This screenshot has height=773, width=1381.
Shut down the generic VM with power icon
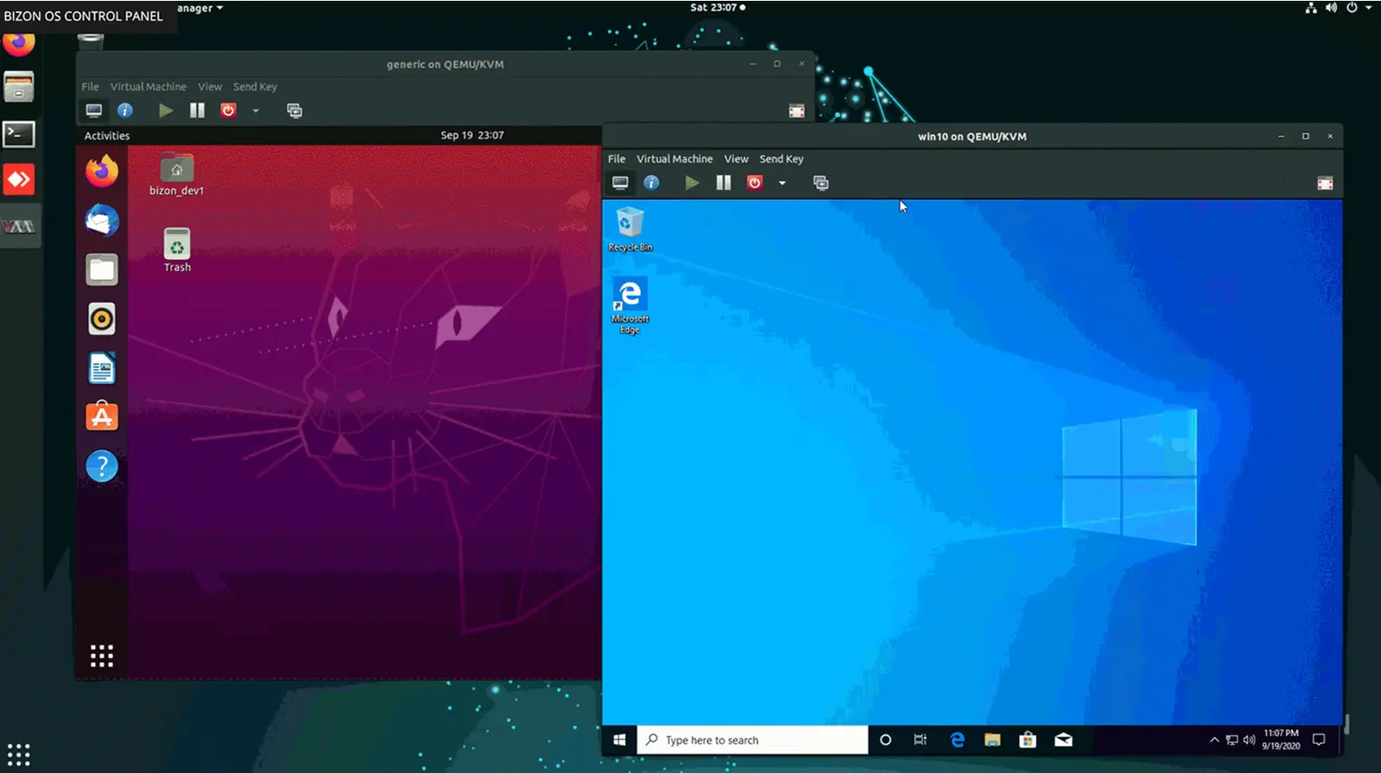227,110
